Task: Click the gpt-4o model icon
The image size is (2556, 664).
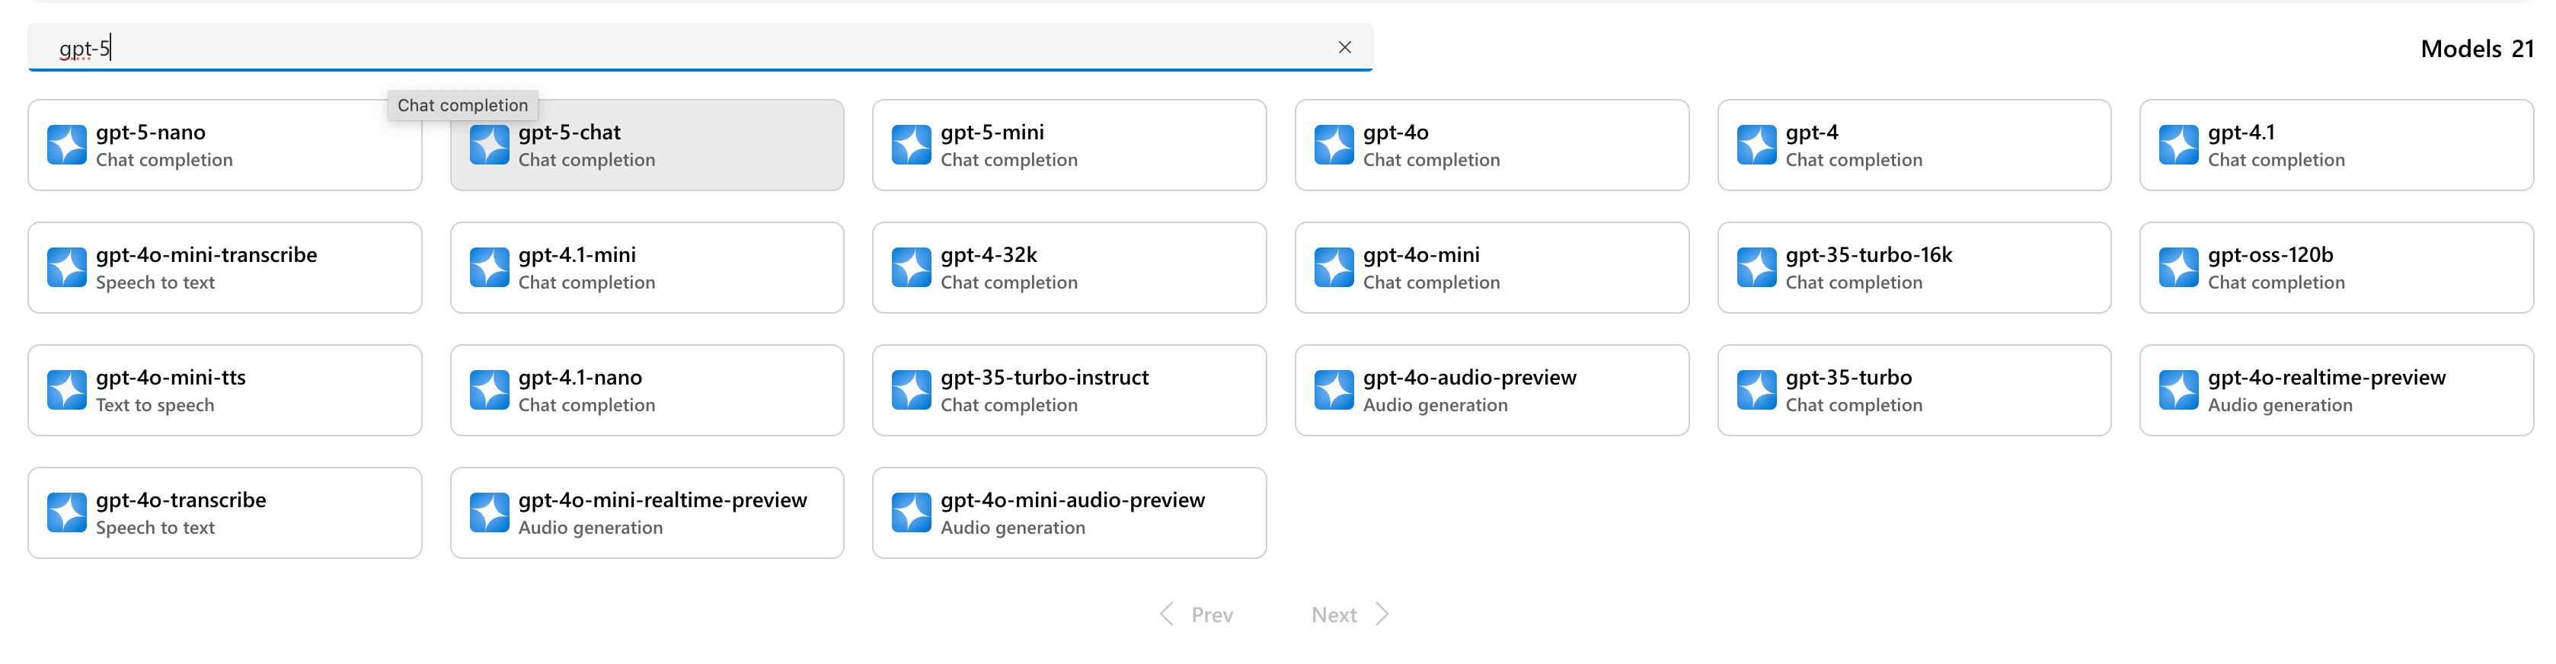Action: pyautogui.click(x=1334, y=145)
